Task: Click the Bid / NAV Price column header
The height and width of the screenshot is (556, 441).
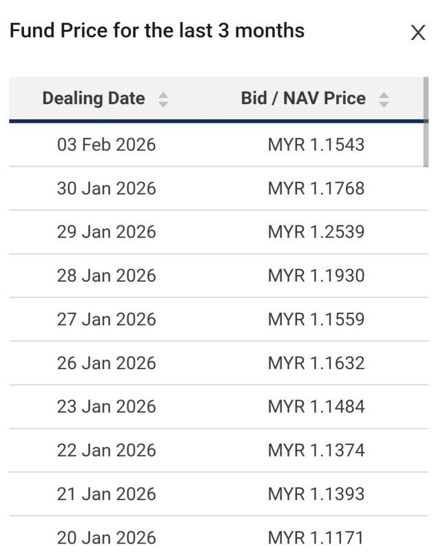Action: click(303, 99)
